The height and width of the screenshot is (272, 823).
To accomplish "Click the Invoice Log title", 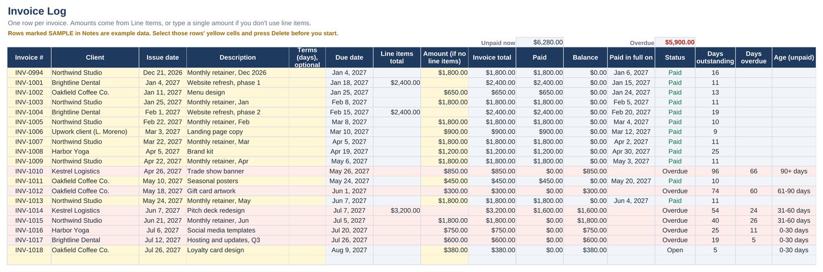I will (x=37, y=11).
